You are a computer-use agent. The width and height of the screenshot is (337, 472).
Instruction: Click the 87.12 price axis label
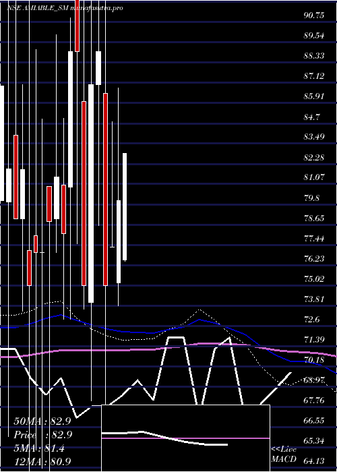click(x=314, y=76)
